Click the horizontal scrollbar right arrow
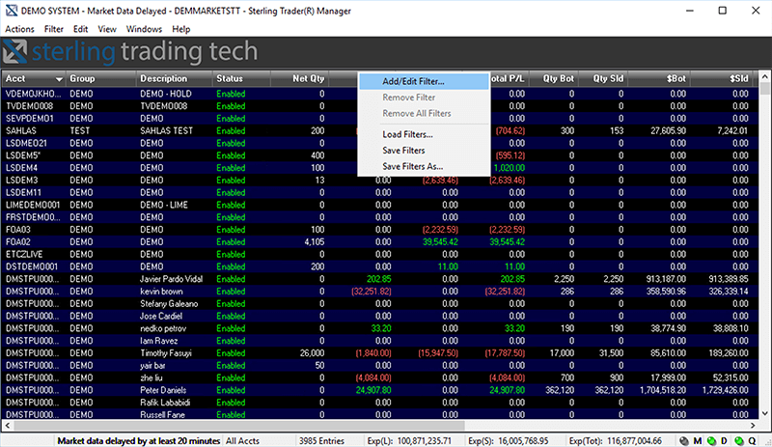 point(754,426)
